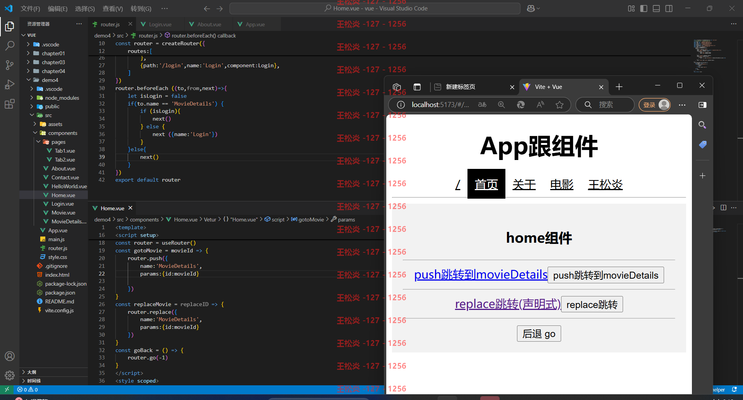Split the lower editor group
This screenshot has width=743, height=400.
[x=723, y=208]
